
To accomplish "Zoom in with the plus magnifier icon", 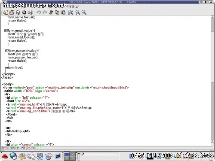I will tap(78, 12).
